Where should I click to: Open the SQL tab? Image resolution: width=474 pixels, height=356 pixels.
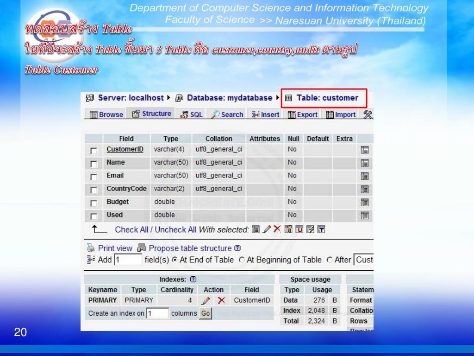click(191, 114)
